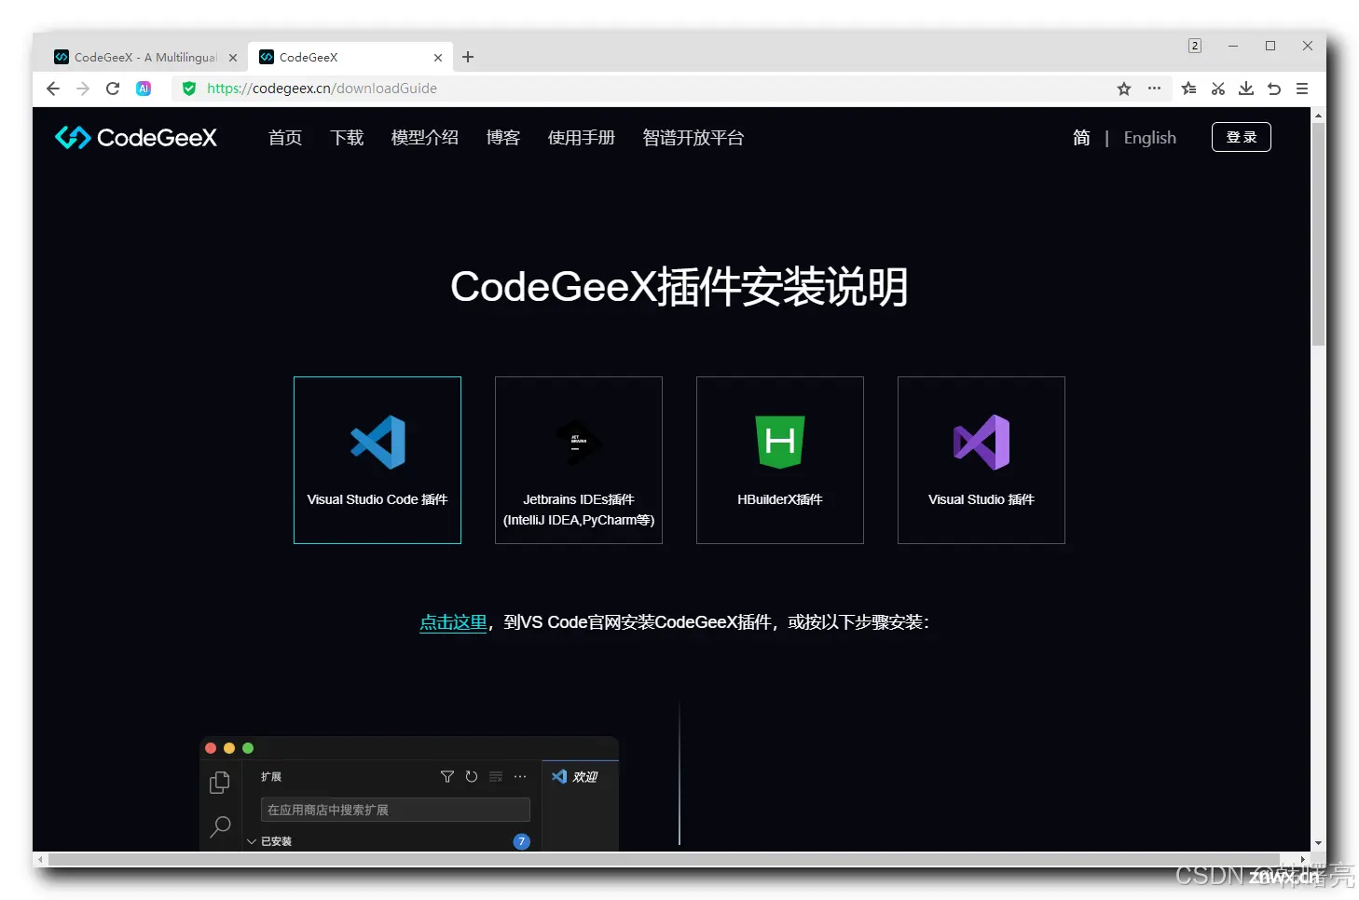Screen dimensions: 1359x900
Task: Open the AI assistant icon beside reload
Action: pyautogui.click(x=144, y=89)
